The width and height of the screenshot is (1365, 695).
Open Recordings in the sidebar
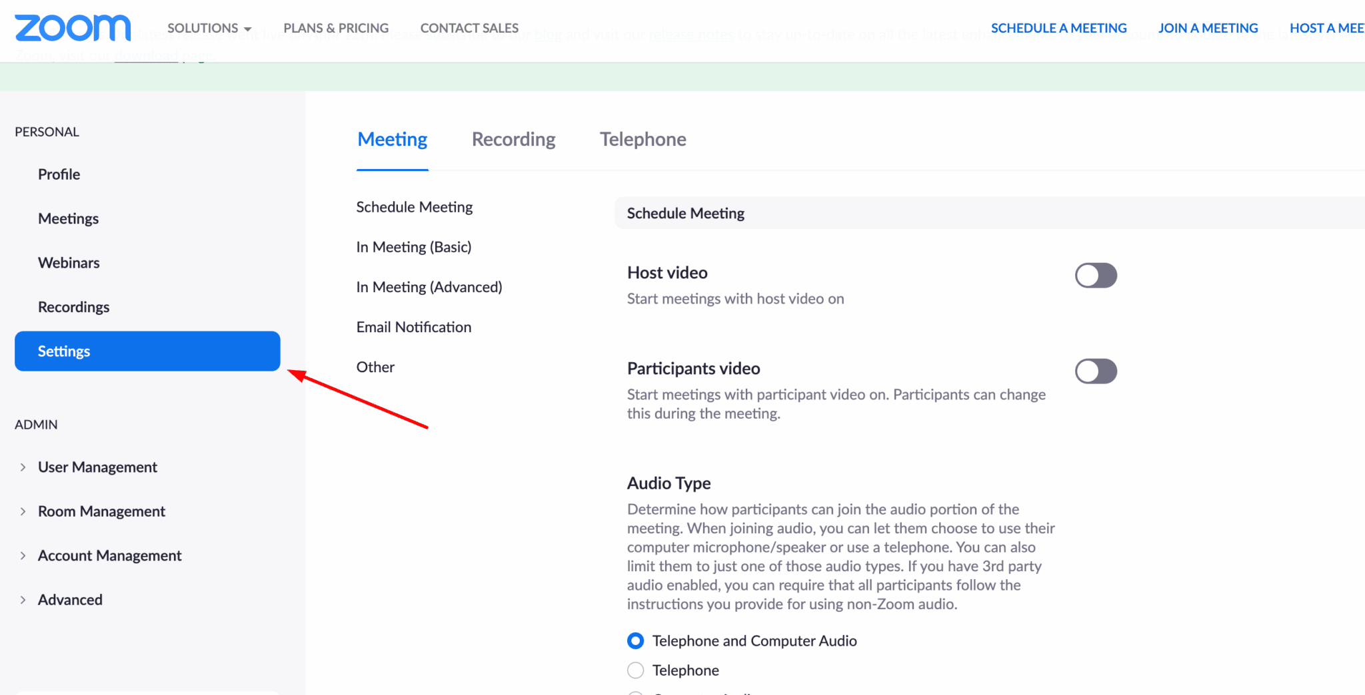(x=73, y=307)
